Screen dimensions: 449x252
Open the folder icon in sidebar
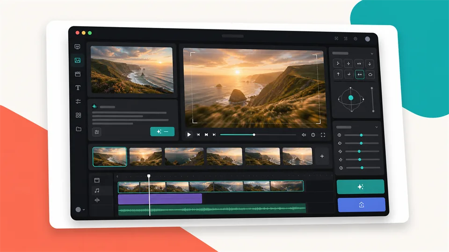[79, 129]
